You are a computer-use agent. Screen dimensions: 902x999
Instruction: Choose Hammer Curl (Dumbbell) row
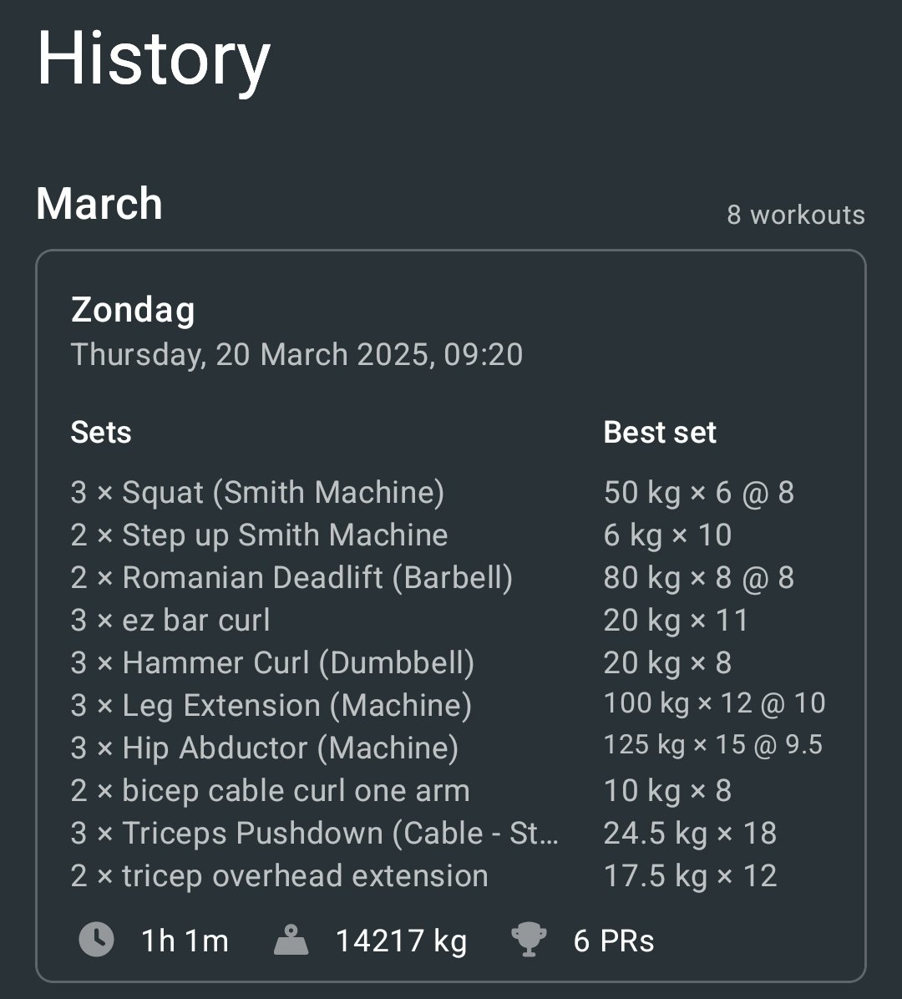(272, 663)
